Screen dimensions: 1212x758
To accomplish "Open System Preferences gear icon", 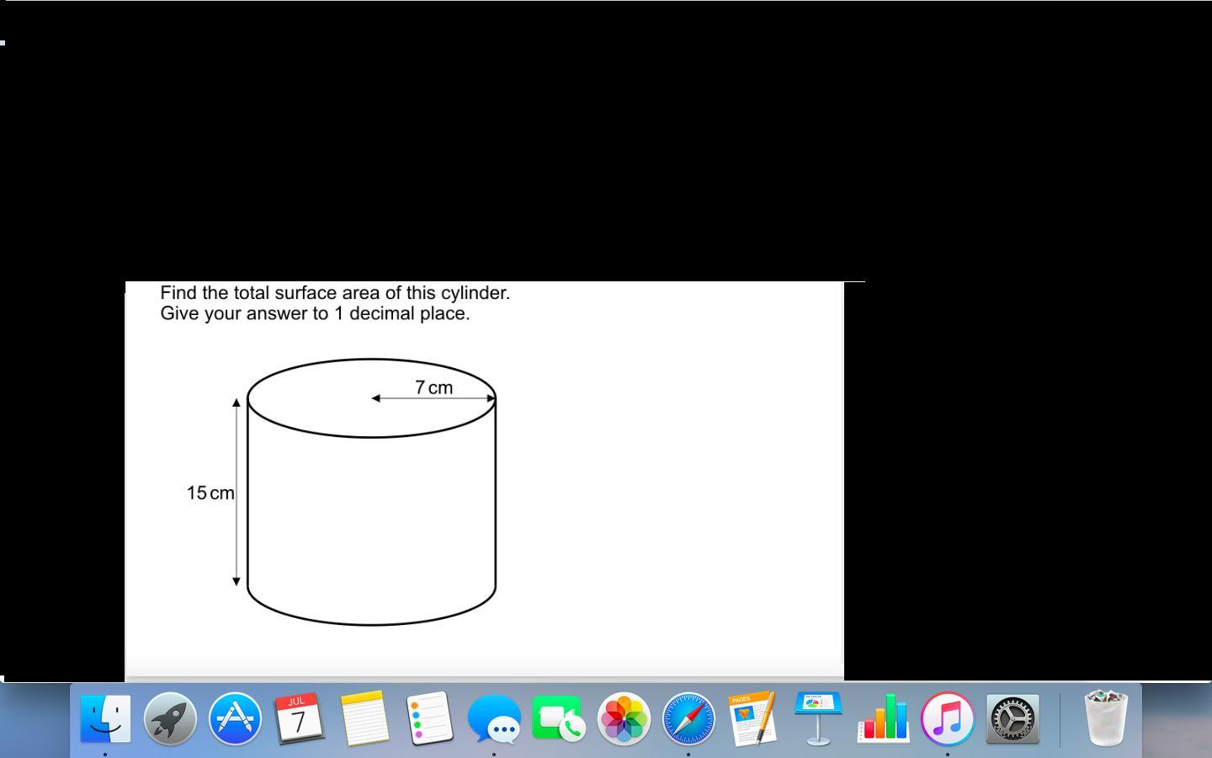I will (x=1013, y=719).
